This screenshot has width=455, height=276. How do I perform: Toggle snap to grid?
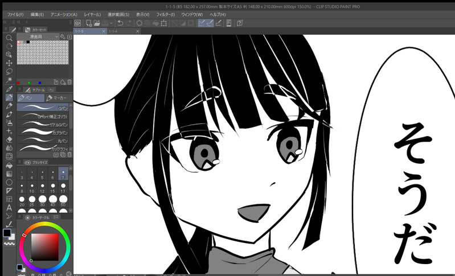tap(218, 23)
